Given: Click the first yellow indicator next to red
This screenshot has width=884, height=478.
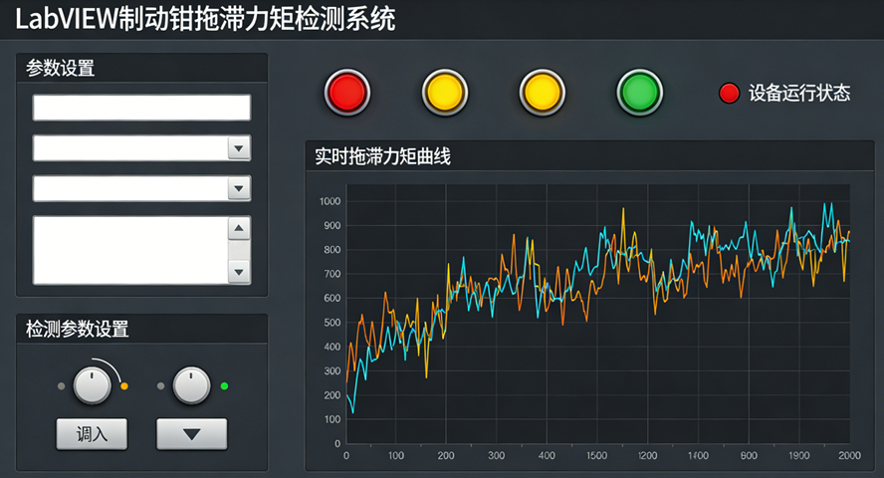Looking at the screenshot, I should (x=444, y=93).
